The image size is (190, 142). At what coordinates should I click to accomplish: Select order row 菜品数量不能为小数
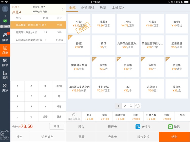click(x=38, y=25)
